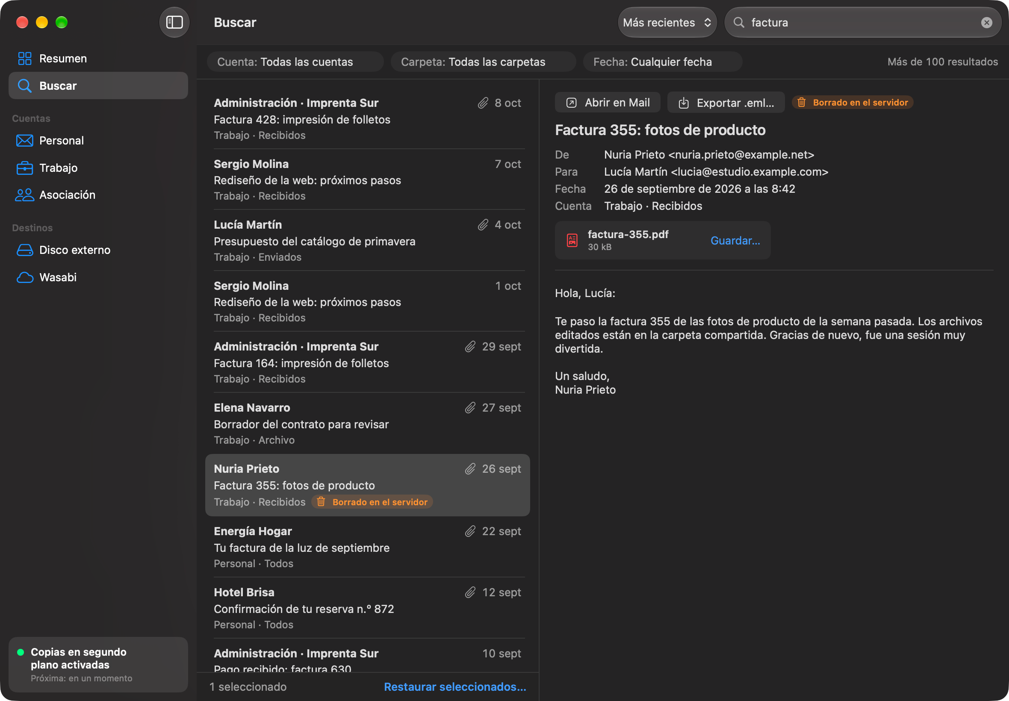Screen dimensions: 1009x701
Task: Click the Cuenta value Trabajo · Recibidos in the preview
Action: (653, 206)
